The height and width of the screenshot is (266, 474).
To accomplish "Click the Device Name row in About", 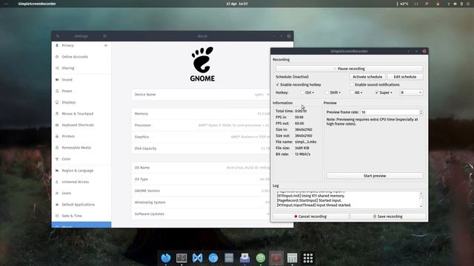I will click(201, 95).
